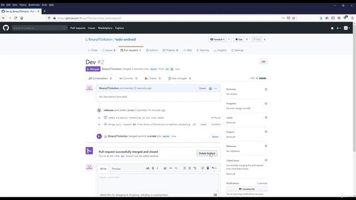This screenshot has height=200, width=356.
Task: Insert code with the code brackets icon
Action: pos(171,168)
